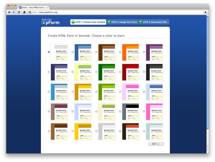This screenshot has width=215, height=162.
Task: Open Step 3: Download HTML tab
Action: (x=153, y=22)
